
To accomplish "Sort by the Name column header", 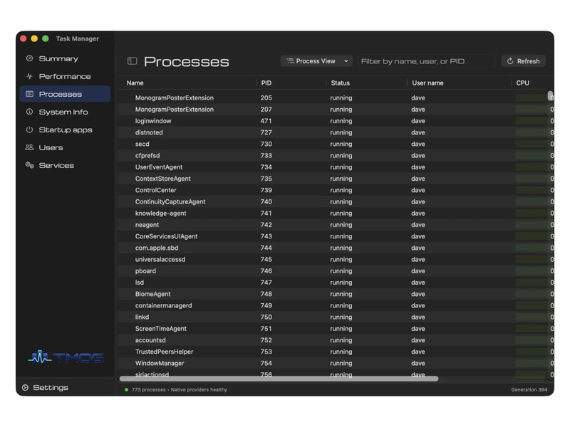I will coord(135,83).
